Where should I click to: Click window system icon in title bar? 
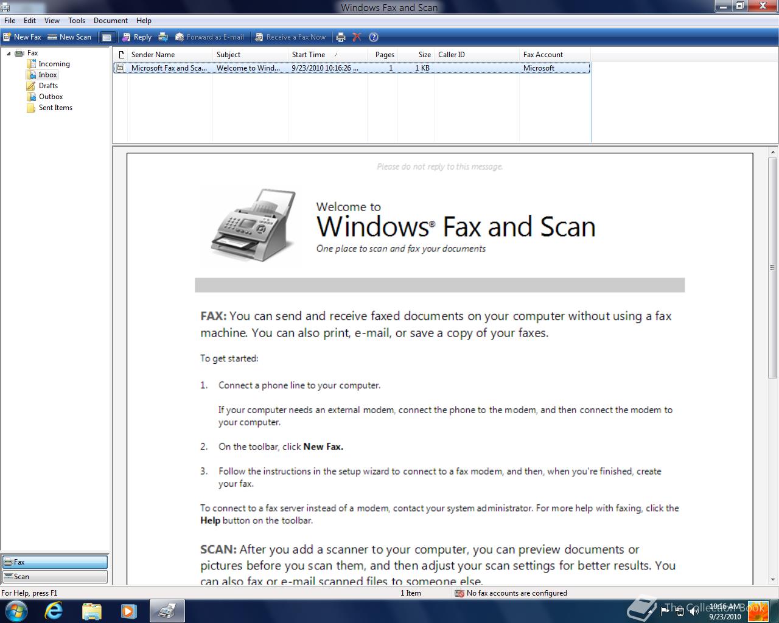click(x=5, y=7)
